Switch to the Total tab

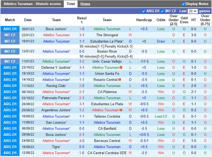[71, 4]
